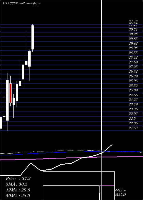Image resolution: width=143 pixels, height=200 pixels.
Task: Click the 24.23 price axis label
Action: pos(133,100)
